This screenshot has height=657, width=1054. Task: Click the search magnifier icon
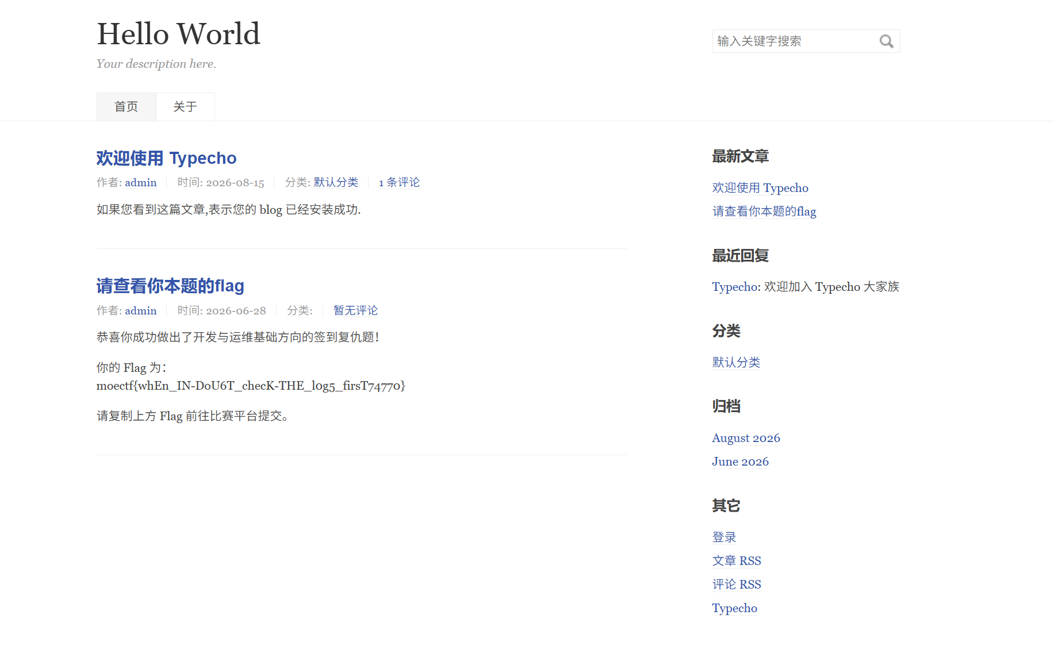(886, 41)
